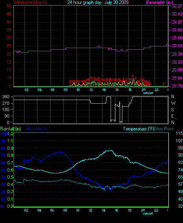
Task: Click windspeed axis label 5
Action: [x=10, y=78]
